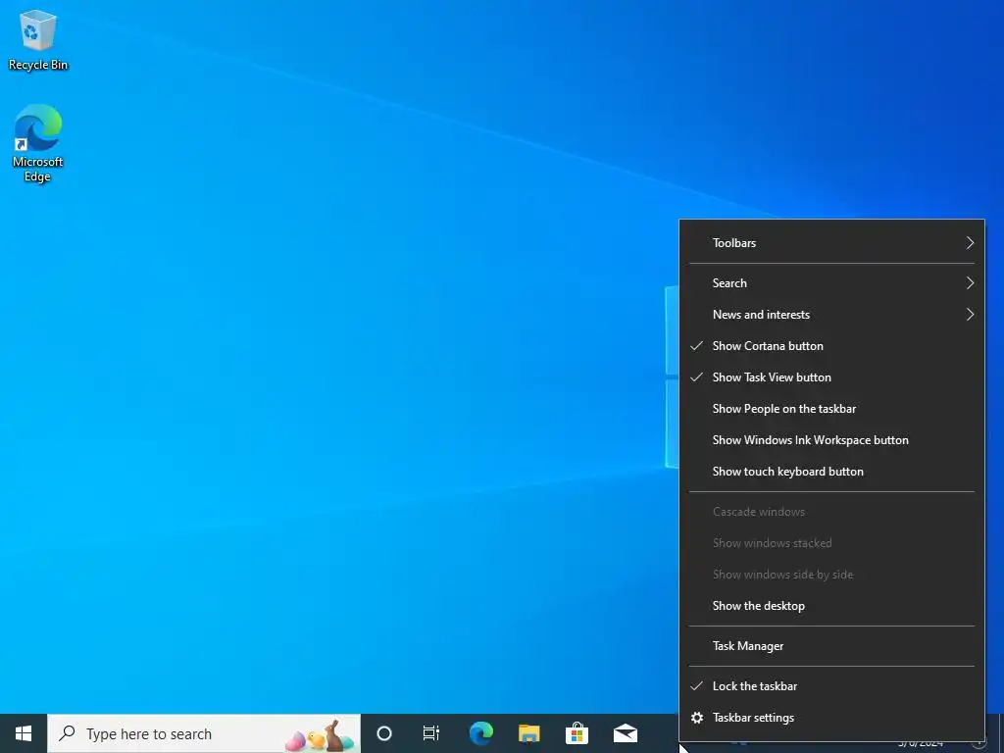Toggle Lock the taskbar

(831, 685)
